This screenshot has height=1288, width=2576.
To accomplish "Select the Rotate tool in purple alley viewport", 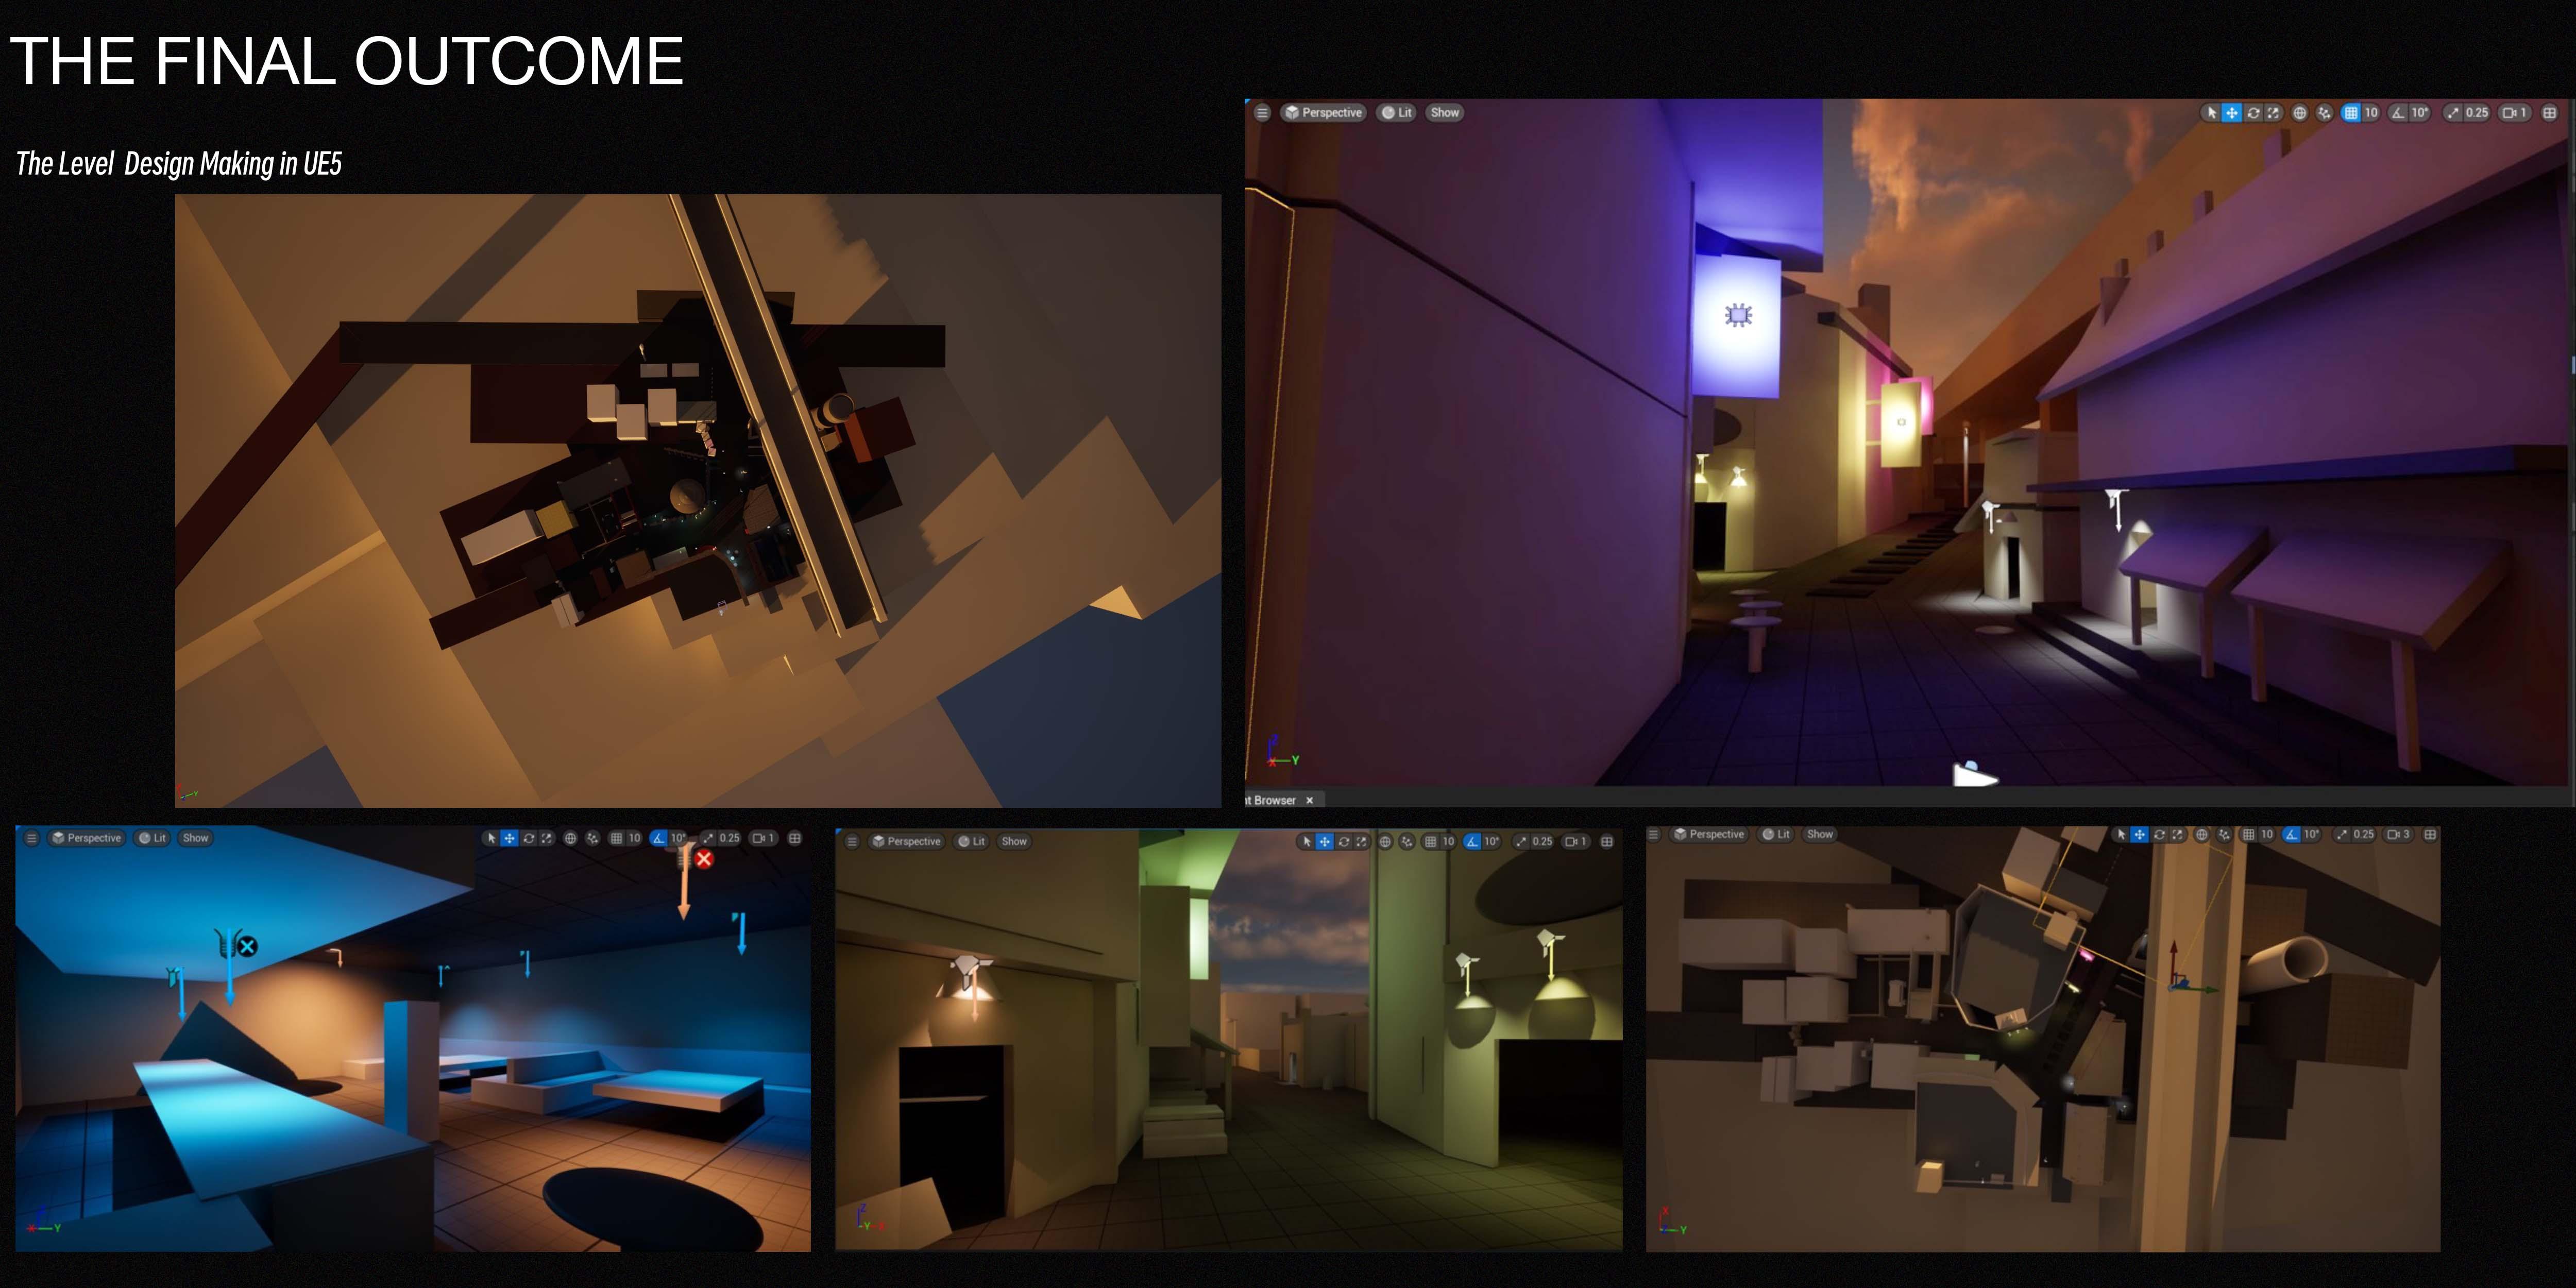I will 2253,113.
